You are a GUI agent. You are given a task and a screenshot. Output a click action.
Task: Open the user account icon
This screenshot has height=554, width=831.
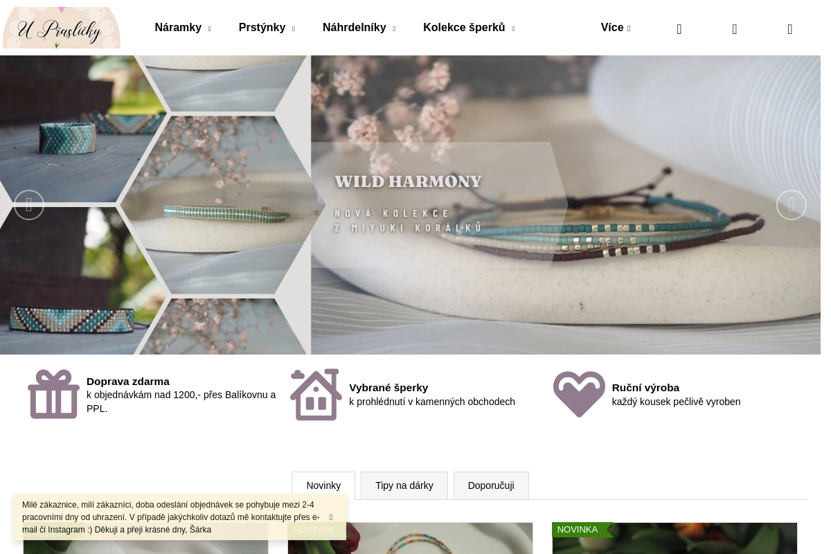coord(735,28)
